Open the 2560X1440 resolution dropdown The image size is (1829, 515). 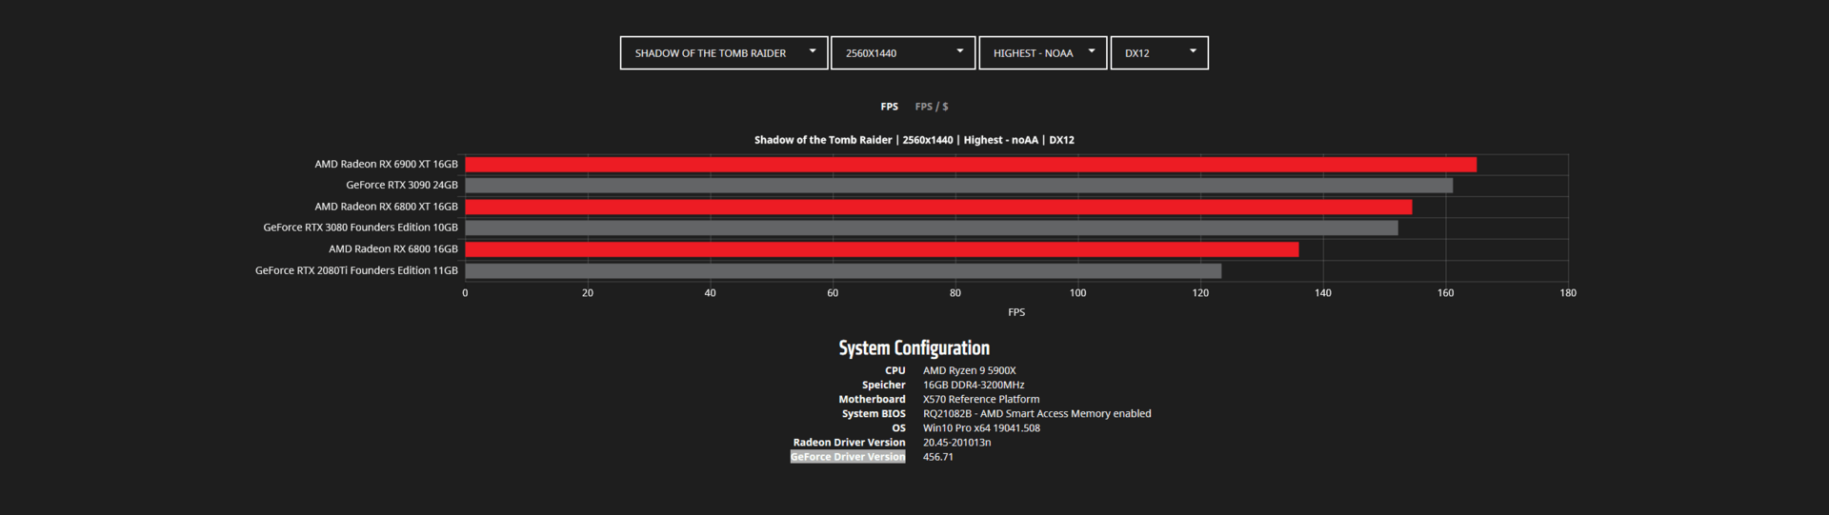coord(902,53)
